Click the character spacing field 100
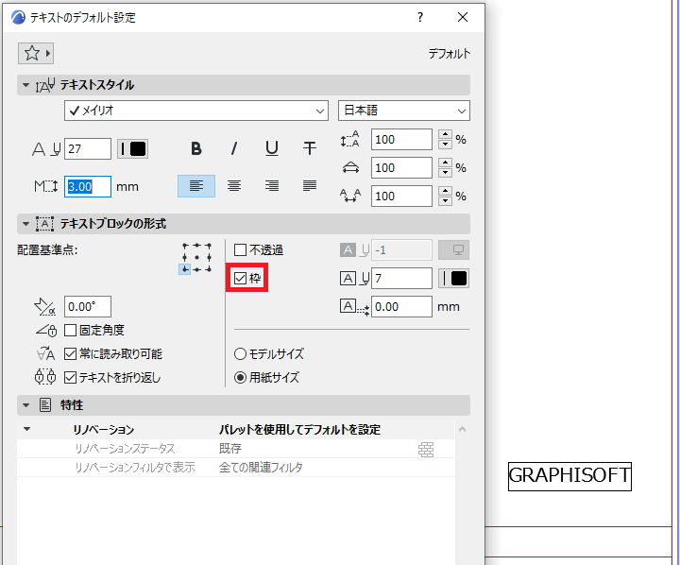Image resolution: width=680 pixels, height=565 pixels. (401, 196)
